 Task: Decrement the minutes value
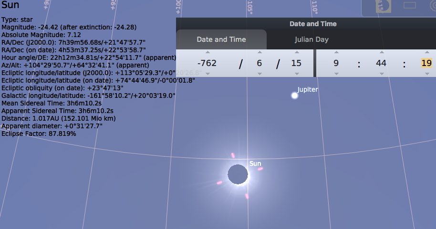[x=381, y=74]
